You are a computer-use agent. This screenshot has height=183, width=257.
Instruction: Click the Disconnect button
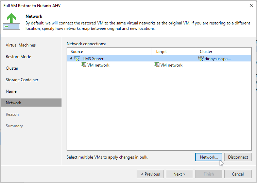pos(238,157)
